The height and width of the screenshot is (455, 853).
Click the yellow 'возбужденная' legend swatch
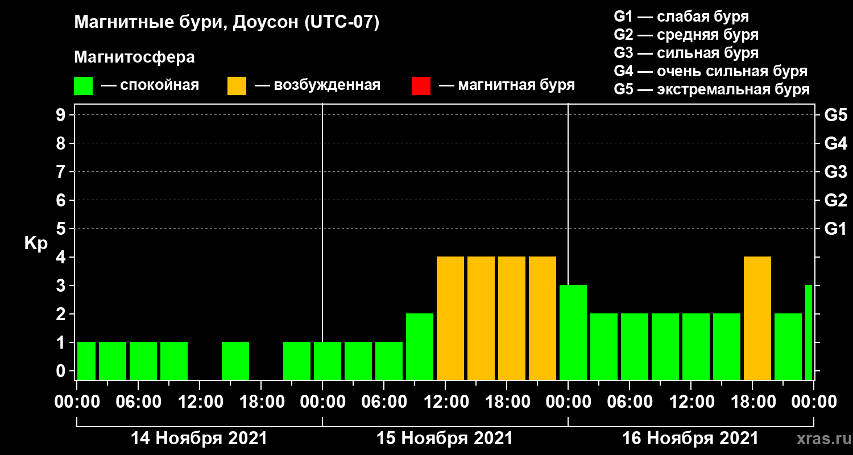coord(237,86)
